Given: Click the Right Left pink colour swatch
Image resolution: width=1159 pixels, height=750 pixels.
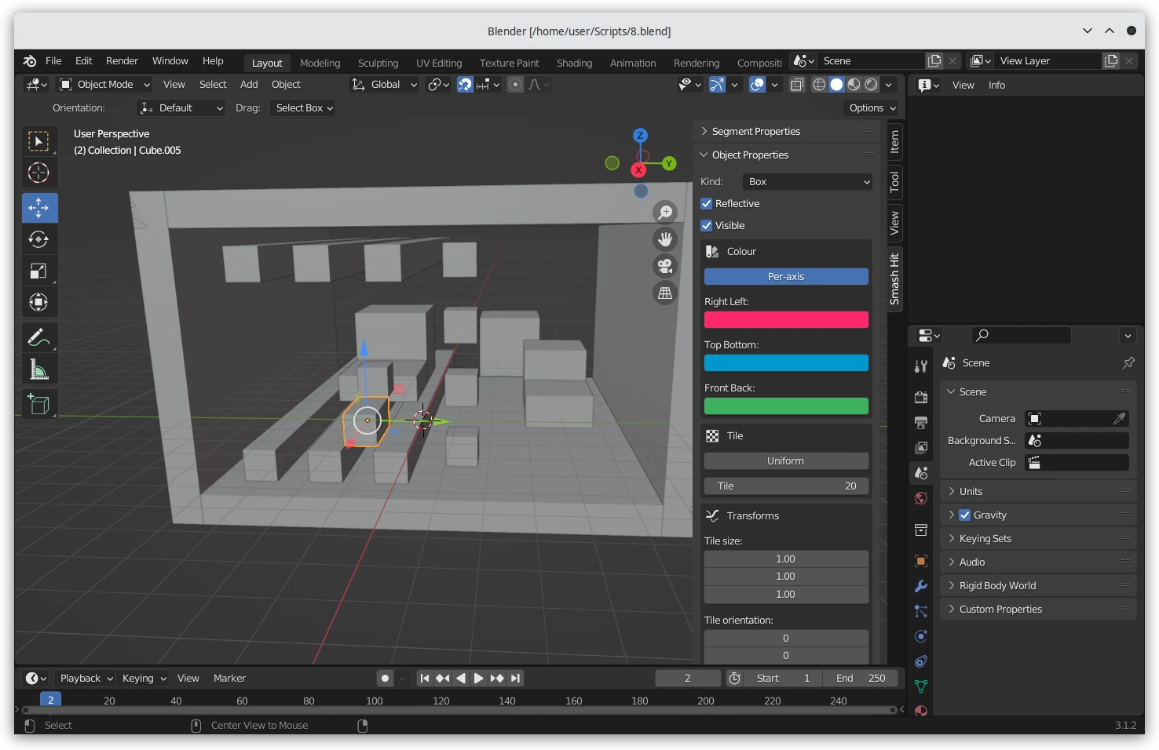Looking at the screenshot, I should 786,320.
